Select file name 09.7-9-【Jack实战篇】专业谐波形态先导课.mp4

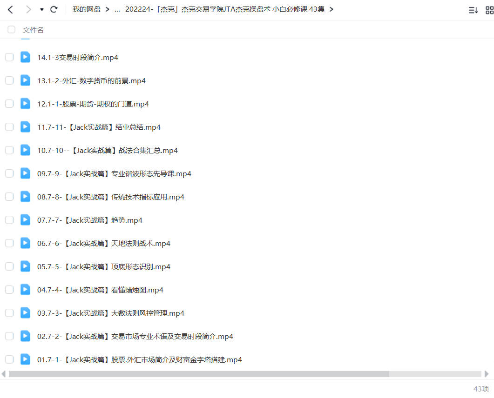tap(115, 174)
